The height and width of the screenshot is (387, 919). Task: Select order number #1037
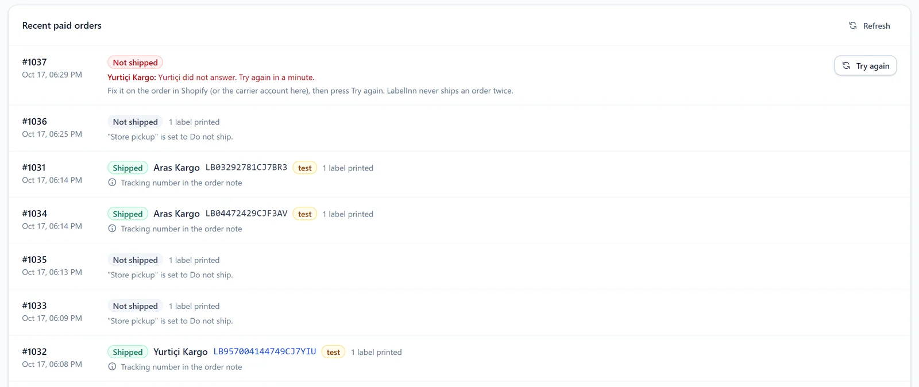point(34,62)
